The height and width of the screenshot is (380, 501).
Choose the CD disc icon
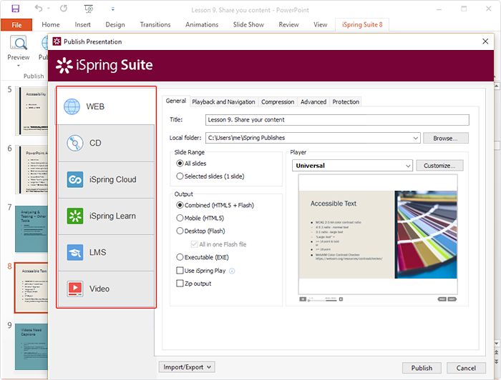click(74, 143)
